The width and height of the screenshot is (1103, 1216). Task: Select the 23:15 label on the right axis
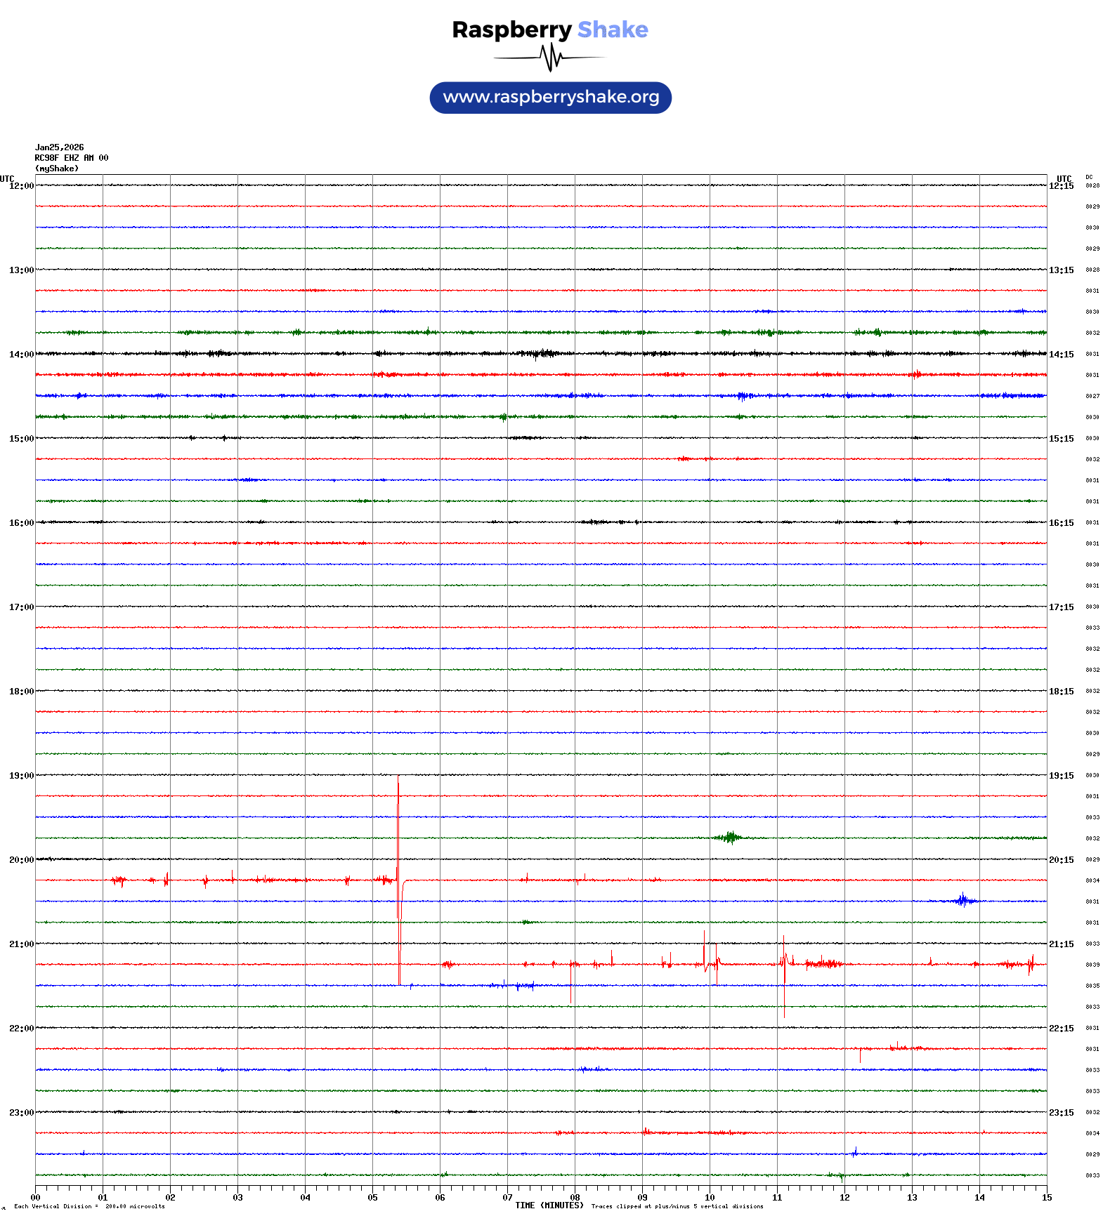tap(1061, 1113)
